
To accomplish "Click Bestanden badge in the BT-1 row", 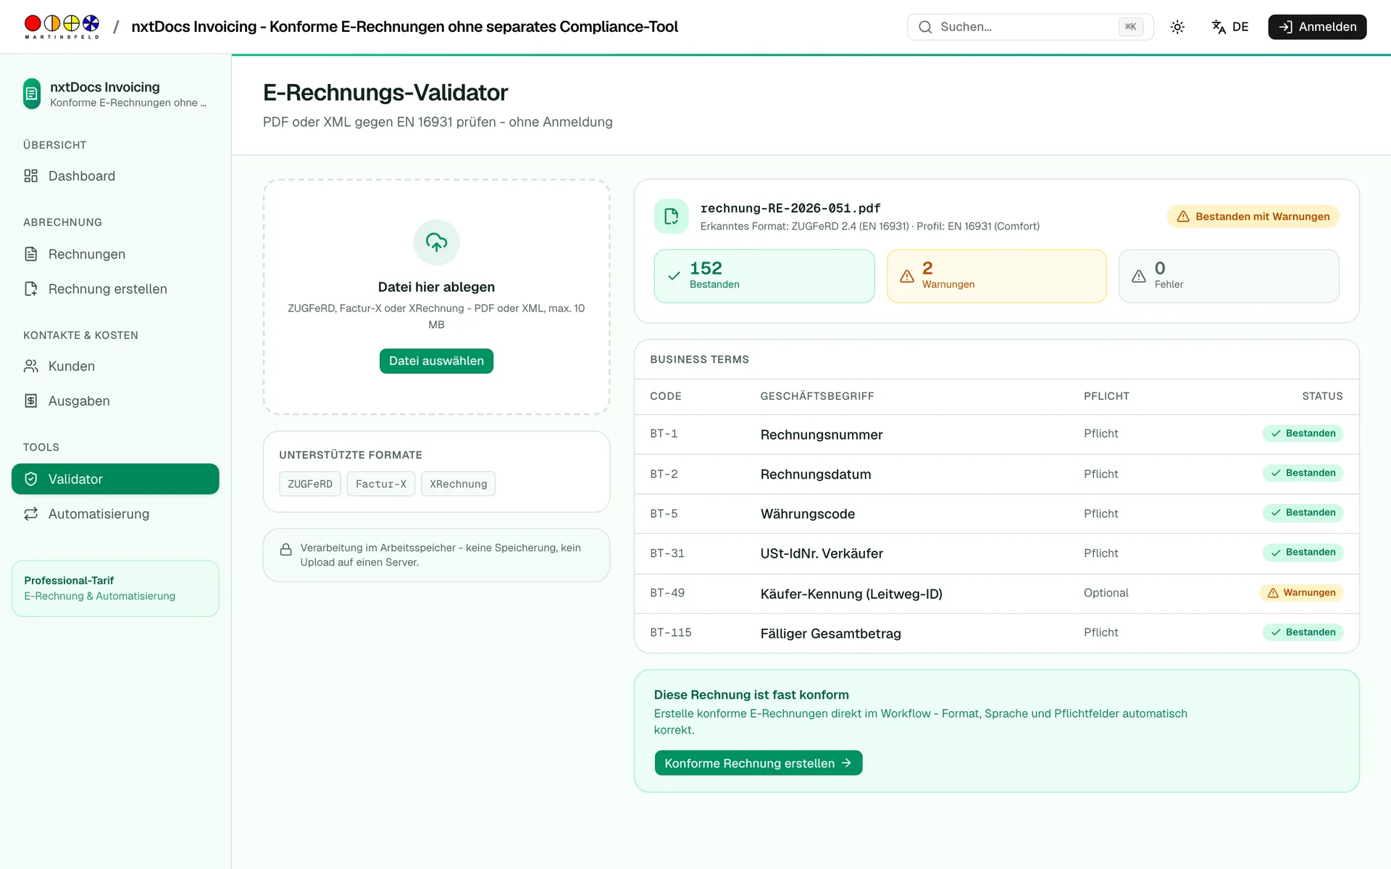I will [x=1303, y=434].
